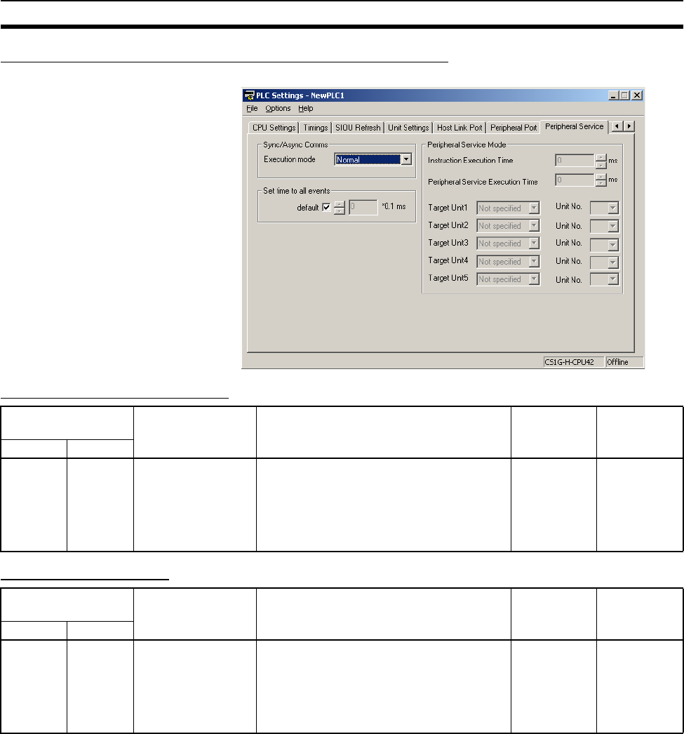This screenshot has height=734, width=684.
Task: Open the Target Unit1 dropdown
Action: tap(508, 208)
